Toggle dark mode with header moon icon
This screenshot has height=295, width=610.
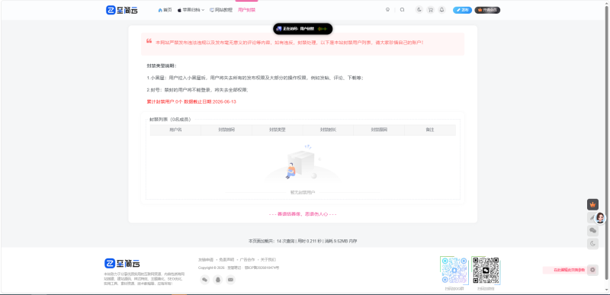419,10
